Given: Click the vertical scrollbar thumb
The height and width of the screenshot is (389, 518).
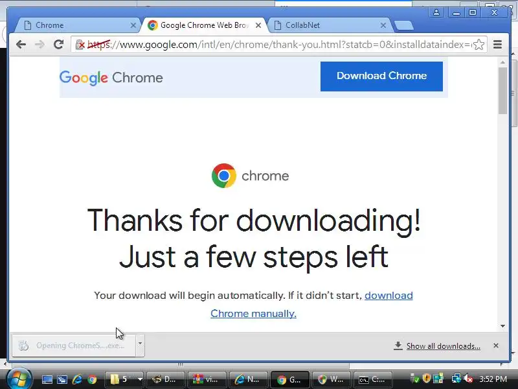Looking at the screenshot, I should [503, 91].
